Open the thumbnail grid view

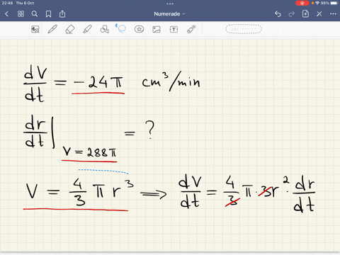tap(21, 14)
